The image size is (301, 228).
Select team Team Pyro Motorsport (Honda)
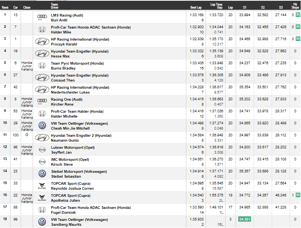pos(77,63)
